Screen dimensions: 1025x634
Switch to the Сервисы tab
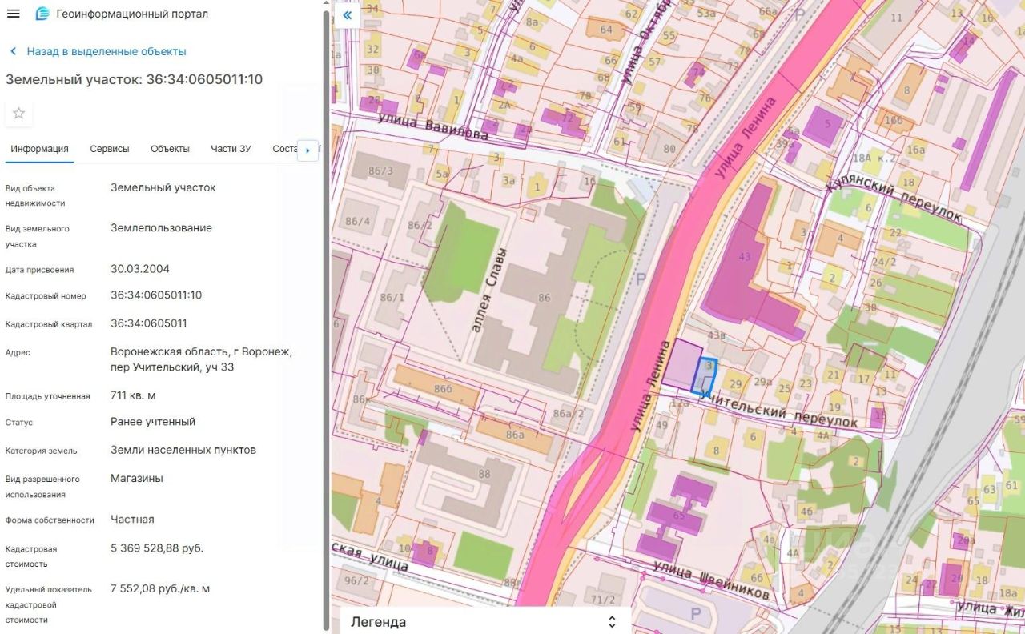tap(110, 149)
